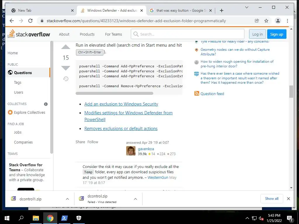299x224 pixels.
Task: Click the forward navigation arrow
Action: pos(21,21)
